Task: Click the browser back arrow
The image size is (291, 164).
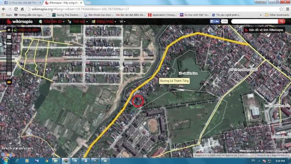Action: coord(4,9)
